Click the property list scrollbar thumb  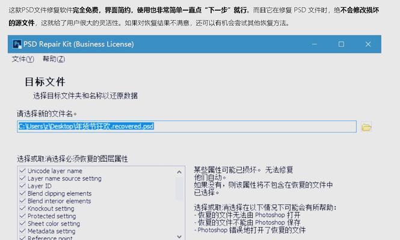click(x=179, y=188)
